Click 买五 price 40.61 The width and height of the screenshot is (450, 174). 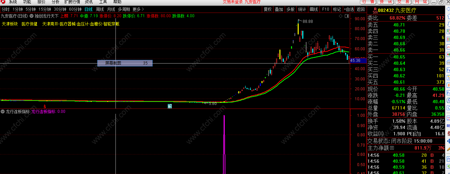point(399,82)
